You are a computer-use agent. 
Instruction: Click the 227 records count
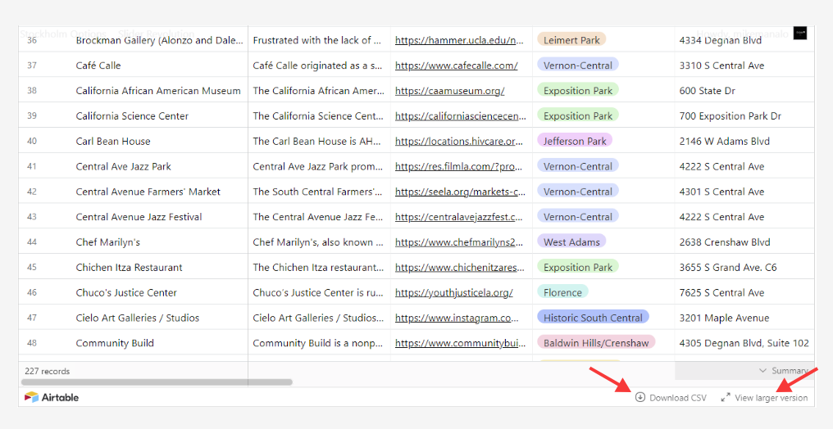click(48, 371)
